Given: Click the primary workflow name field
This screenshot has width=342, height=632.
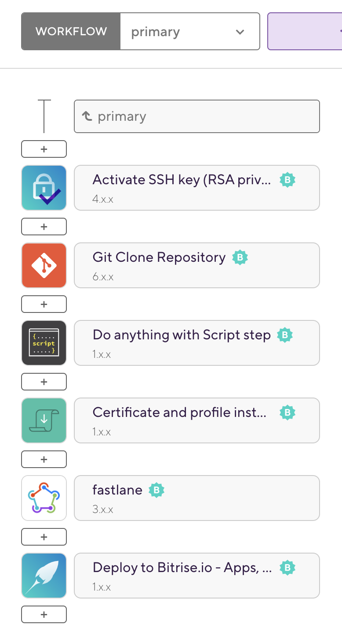Looking at the screenshot, I should (x=196, y=116).
